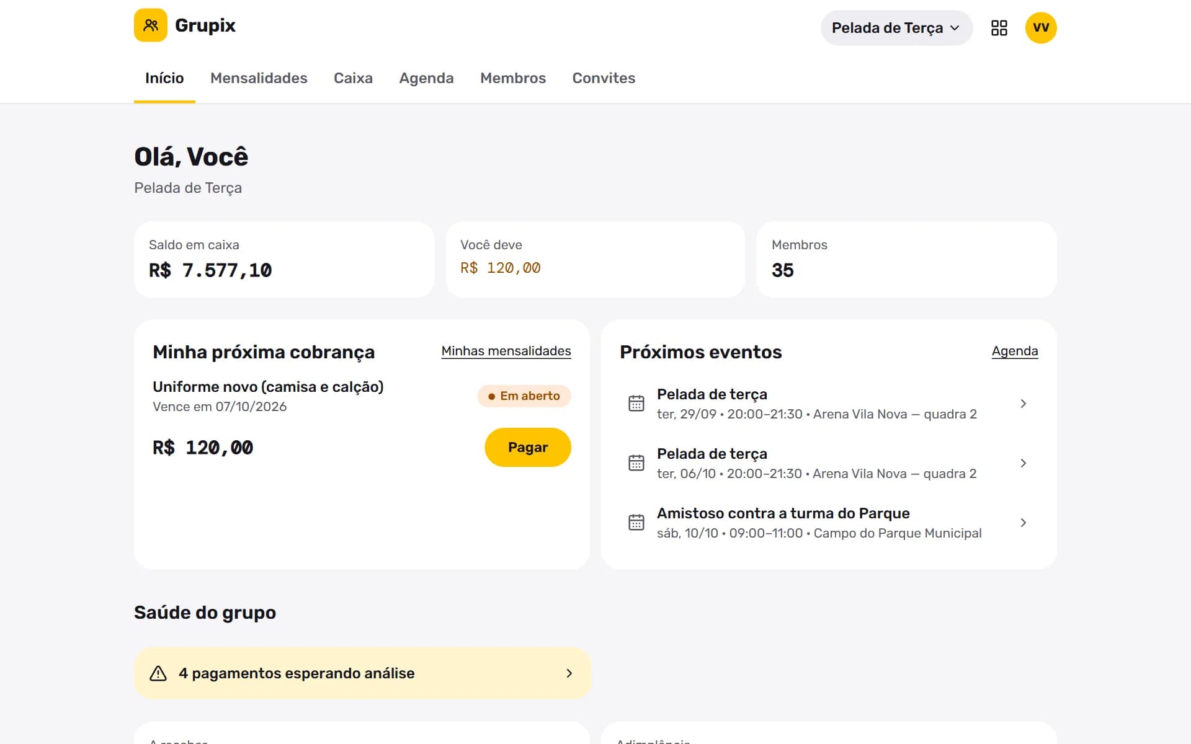Open the groups grid icon
1191x744 pixels.
click(x=999, y=28)
